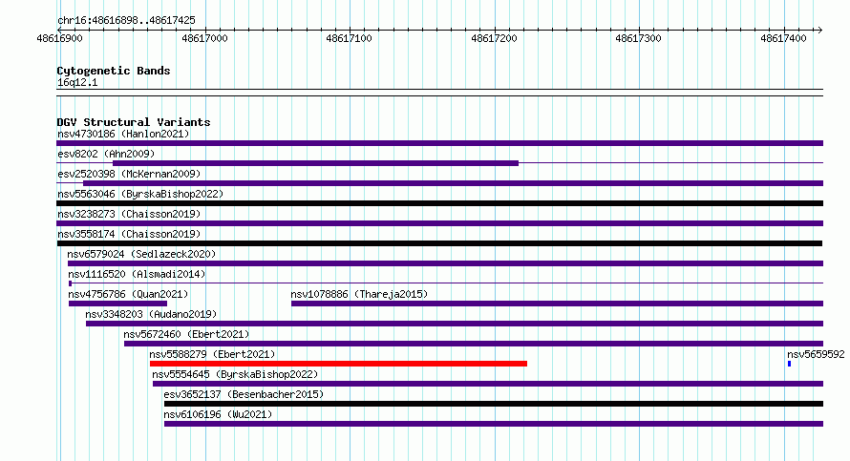Click nsv1078886 (Thareja2015) label
850x461 pixels.
[x=359, y=294]
